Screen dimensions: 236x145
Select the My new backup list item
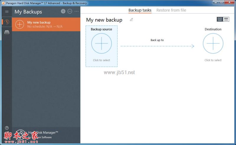pos(46,25)
